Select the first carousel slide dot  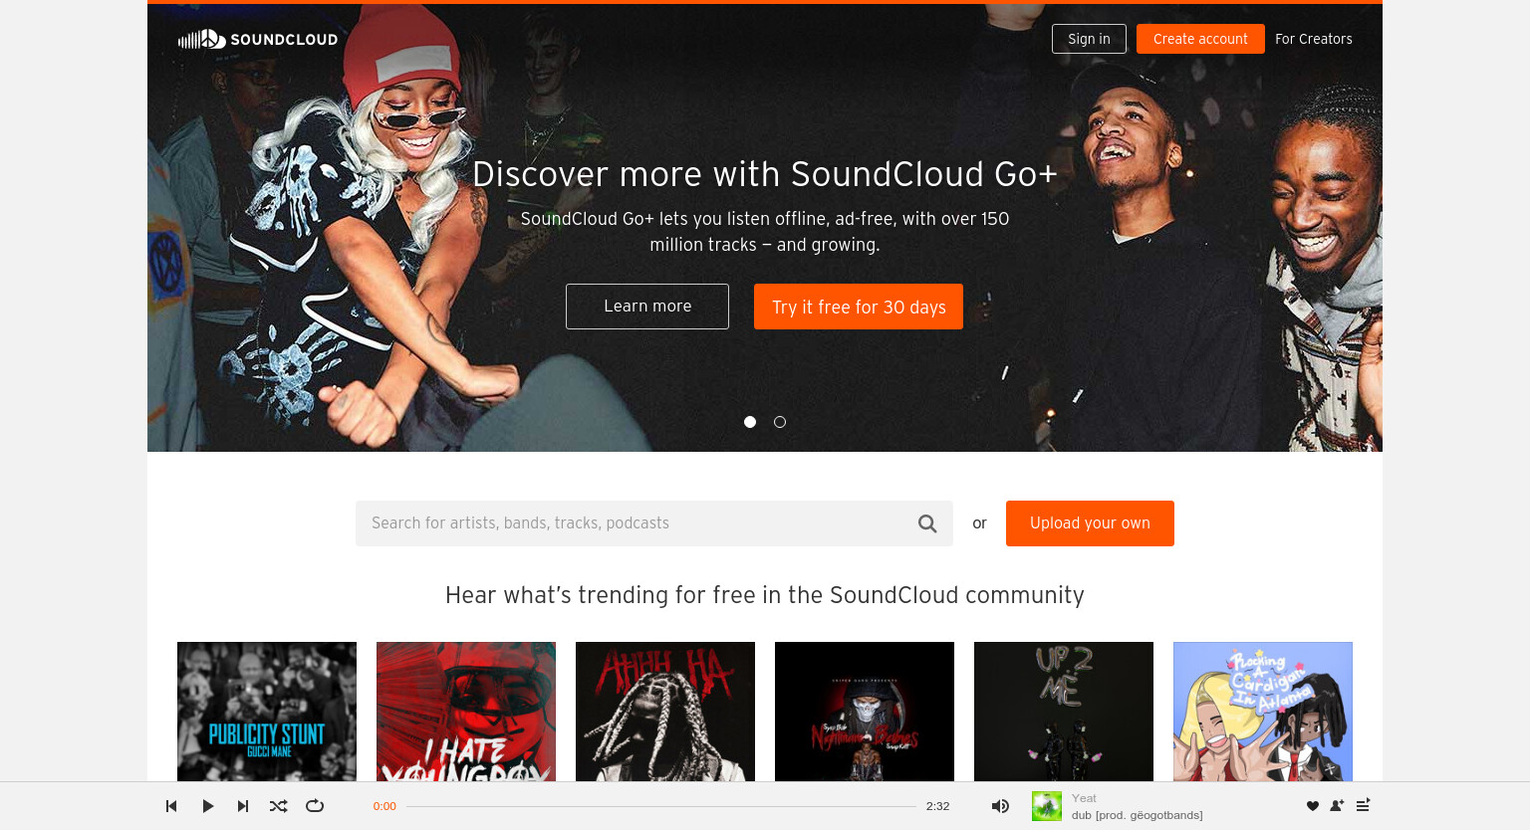[750, 422]
